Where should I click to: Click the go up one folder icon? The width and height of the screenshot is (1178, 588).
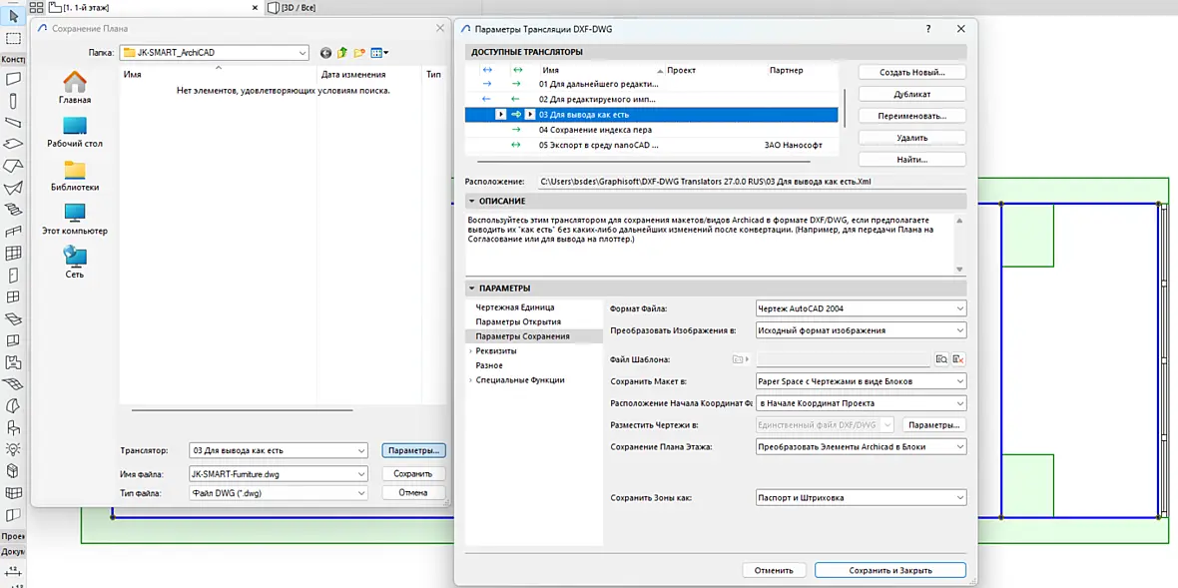pyautogui.click(x=342, y=53)
